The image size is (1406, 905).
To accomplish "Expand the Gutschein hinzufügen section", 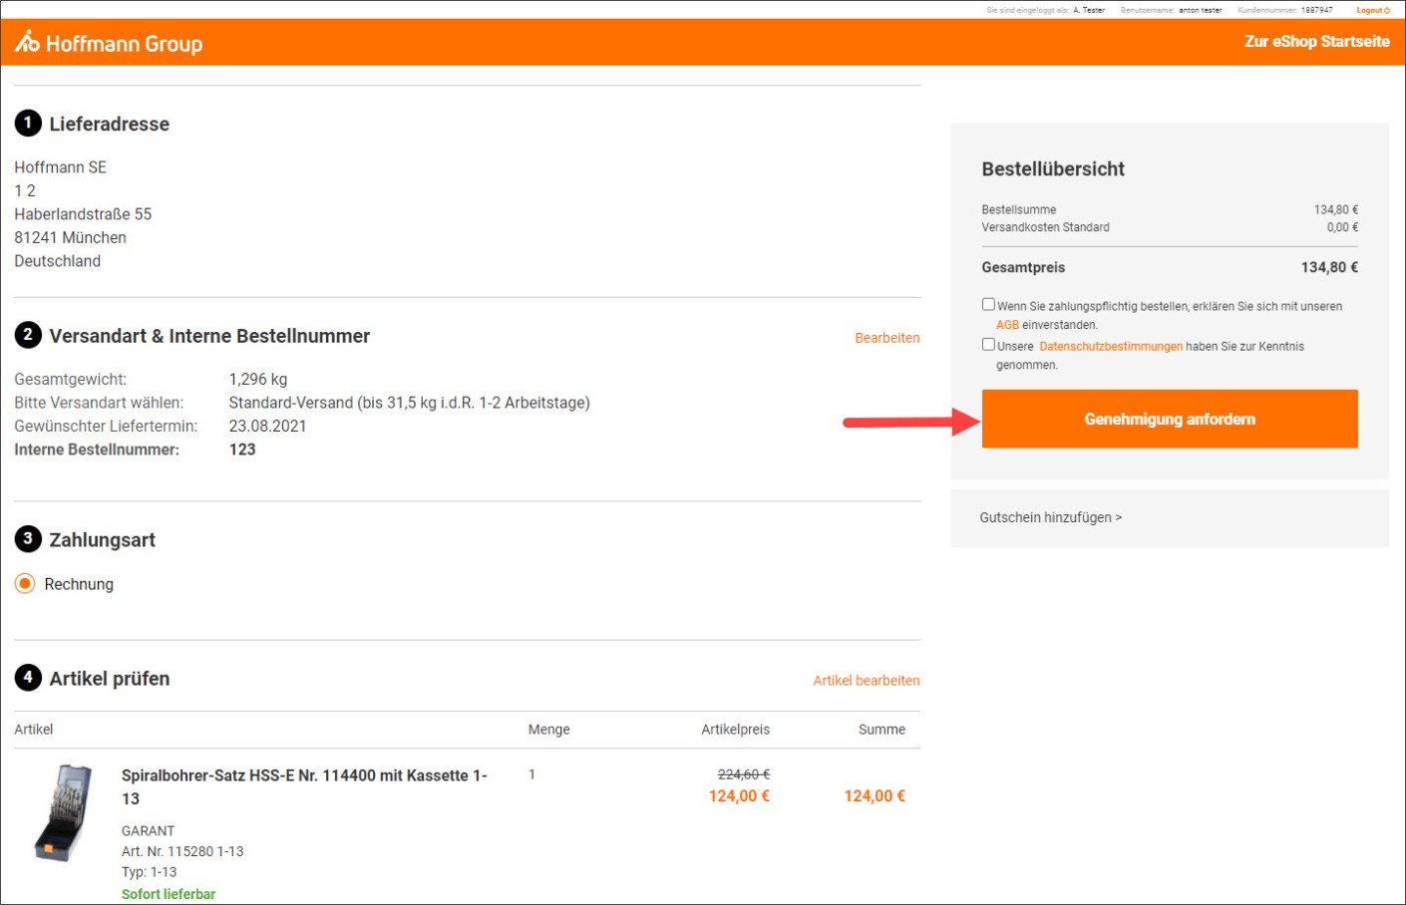I will [x=1050, y=517].
